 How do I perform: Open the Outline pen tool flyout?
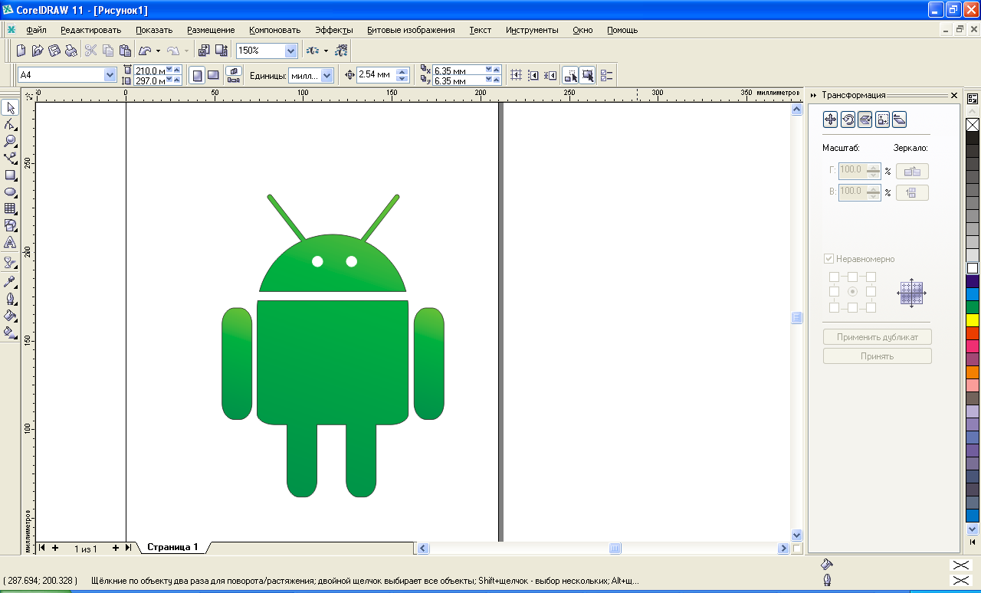(x=10, y=298)
